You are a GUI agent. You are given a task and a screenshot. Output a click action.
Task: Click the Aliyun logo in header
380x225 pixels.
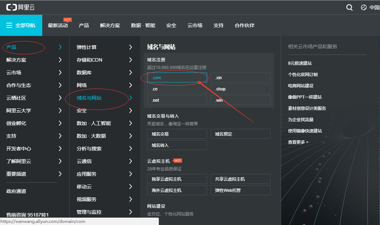(20, 7)
